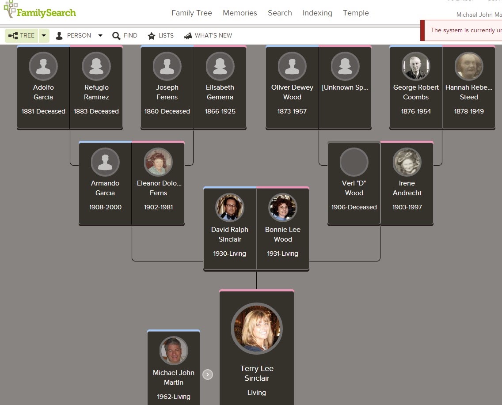Expand the TREE view dropdown arrow
This screenshot has width=502, height=405.
pyautogui.click(x=44, y=35)
